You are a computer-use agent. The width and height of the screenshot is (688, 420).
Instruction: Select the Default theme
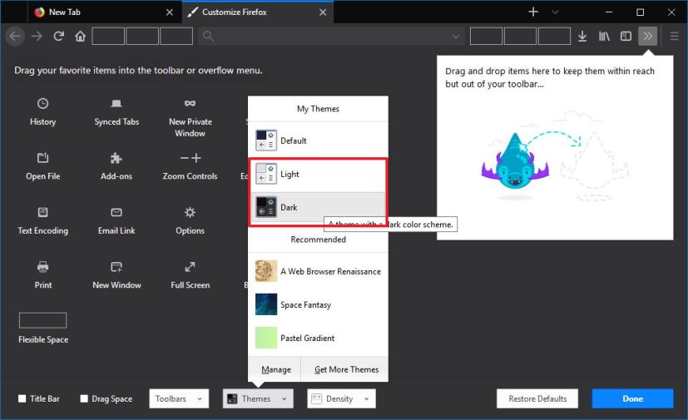pos(318,141)
